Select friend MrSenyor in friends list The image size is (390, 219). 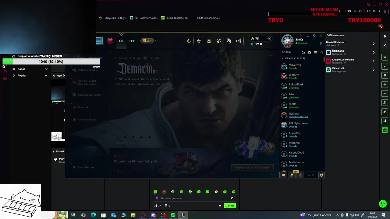click(x=302, y=66)
